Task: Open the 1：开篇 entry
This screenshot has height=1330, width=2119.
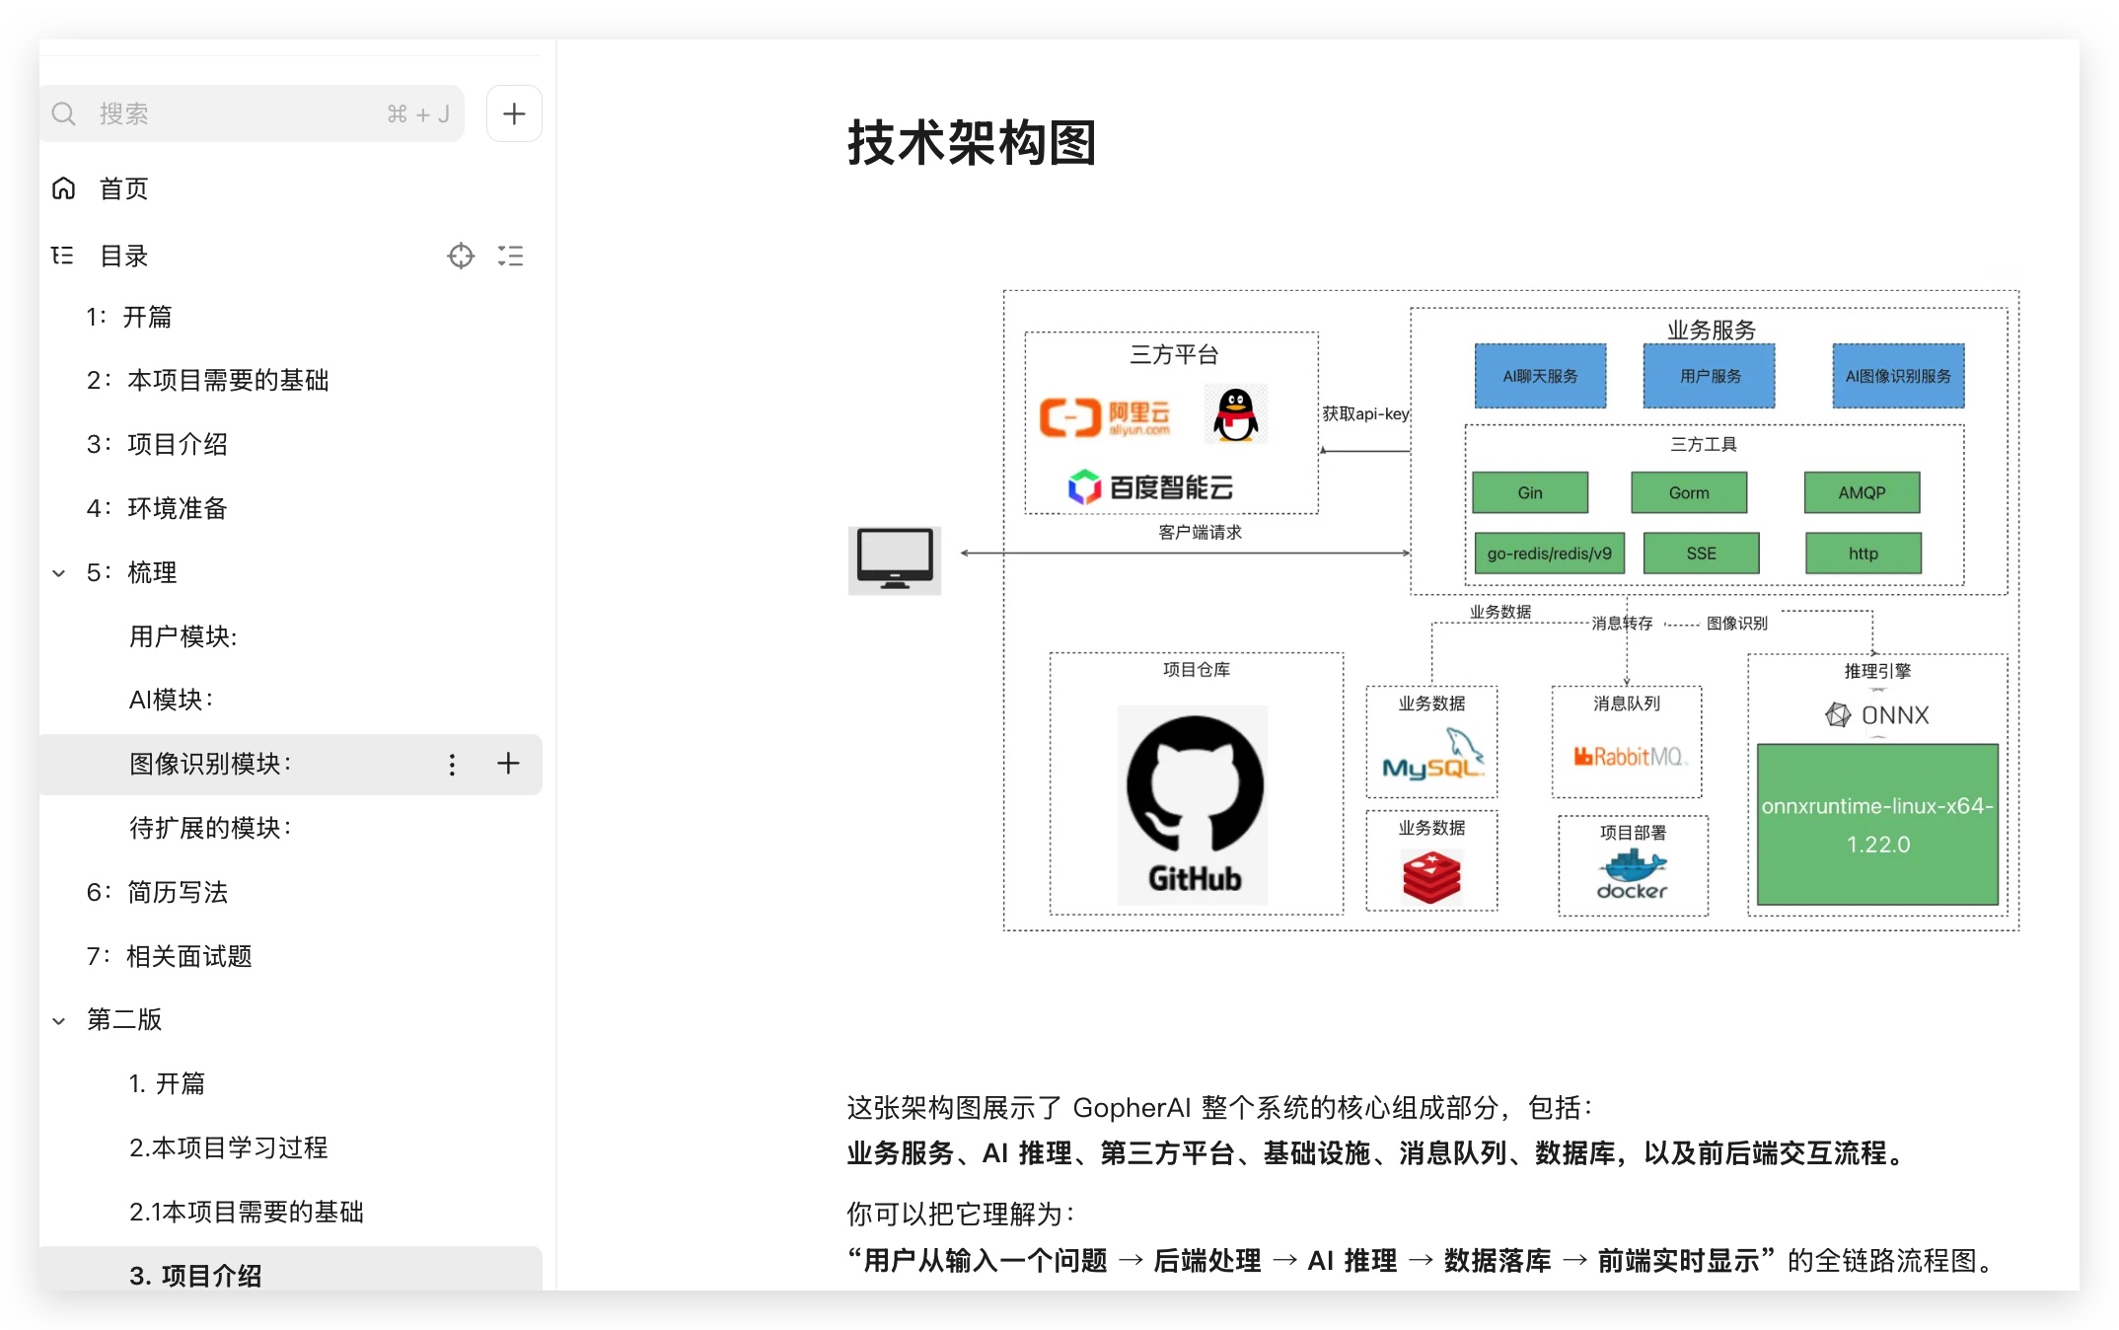Action: coord(130,318)
